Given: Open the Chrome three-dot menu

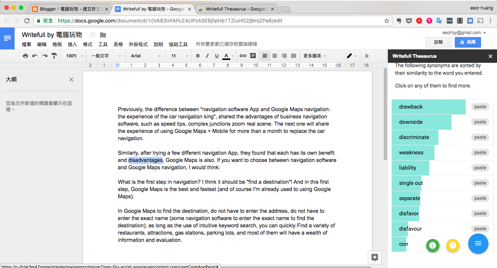Looking at the screenshot, I should coord(490,21).
